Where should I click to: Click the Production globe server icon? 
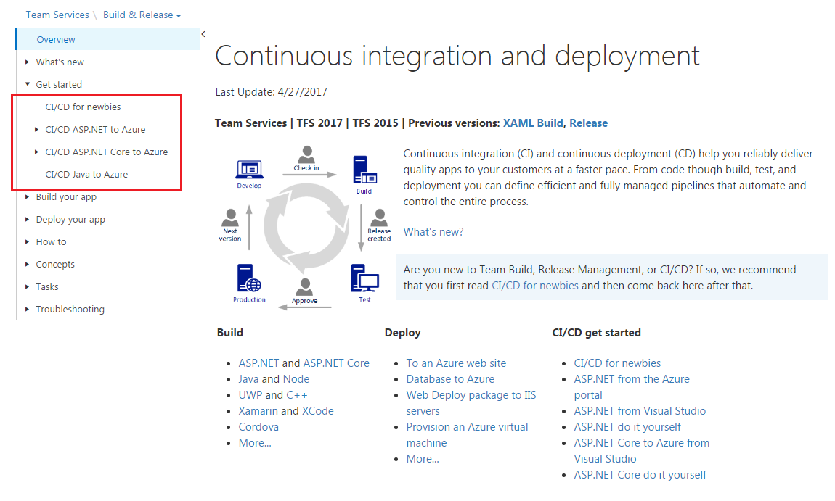tap(250, 278)
